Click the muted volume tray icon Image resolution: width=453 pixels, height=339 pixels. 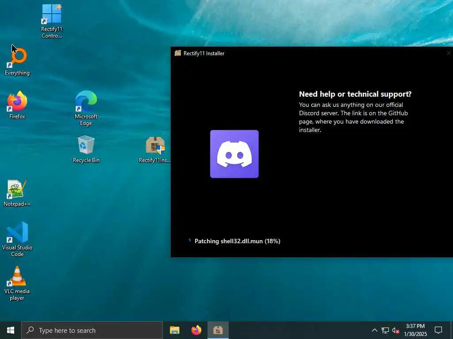click(x=396, y=330)
